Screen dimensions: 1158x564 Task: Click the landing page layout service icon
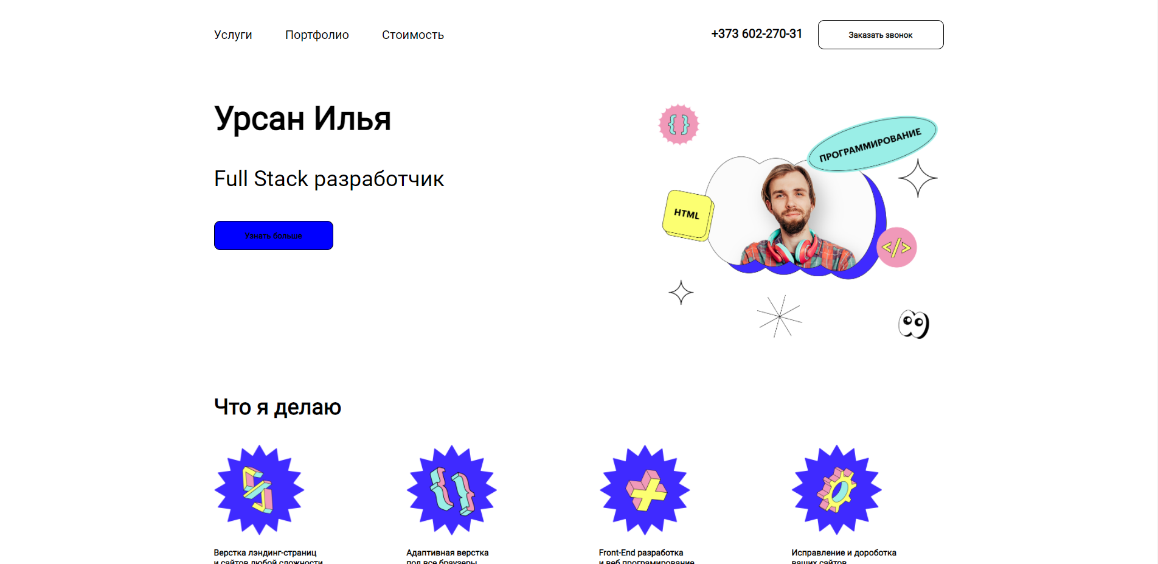click(x=259, y=490)
